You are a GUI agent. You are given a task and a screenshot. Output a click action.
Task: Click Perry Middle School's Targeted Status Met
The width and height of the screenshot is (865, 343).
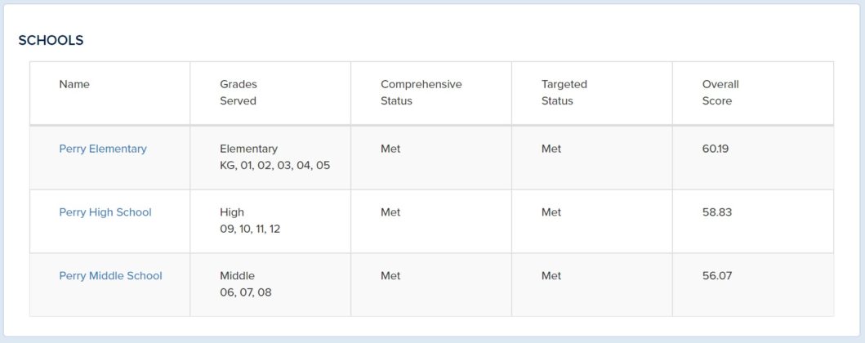[551, 276]
